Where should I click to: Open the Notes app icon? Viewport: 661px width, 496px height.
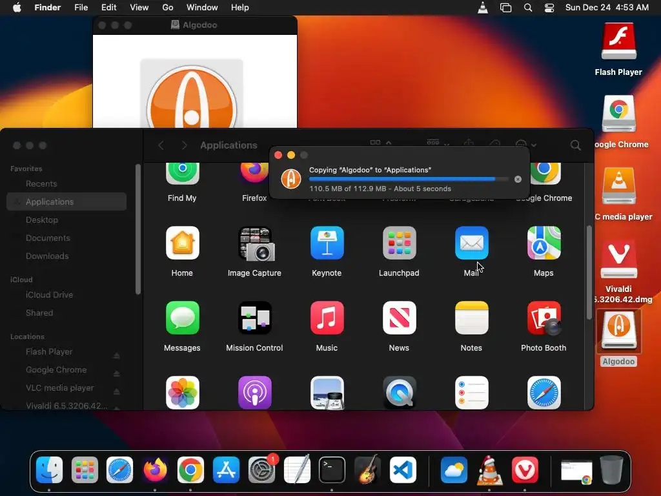point(471,318)
